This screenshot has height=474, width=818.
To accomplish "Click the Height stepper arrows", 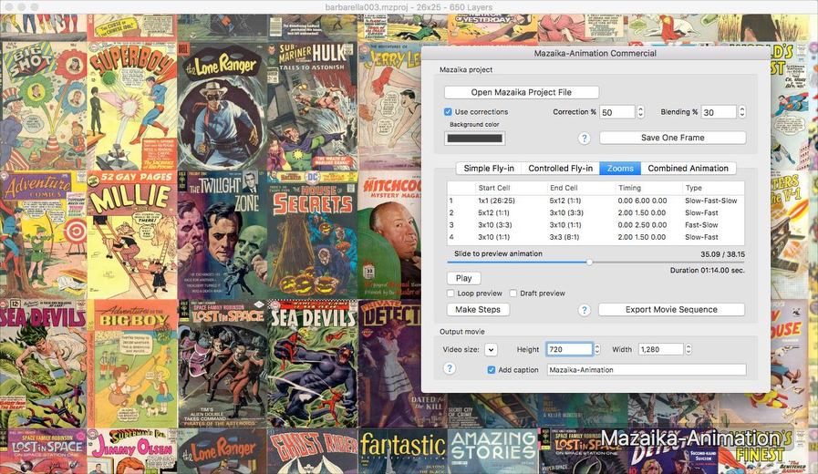I will (597, 349).
